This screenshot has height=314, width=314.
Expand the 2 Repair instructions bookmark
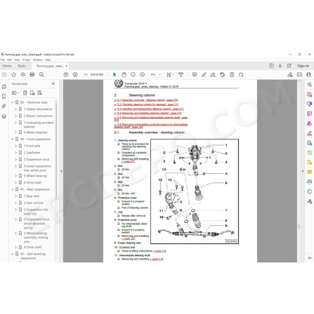click(x=16, y=116)
